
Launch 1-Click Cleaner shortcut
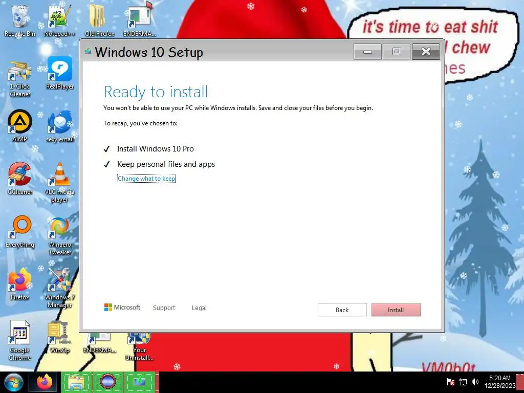click(20, 78)
